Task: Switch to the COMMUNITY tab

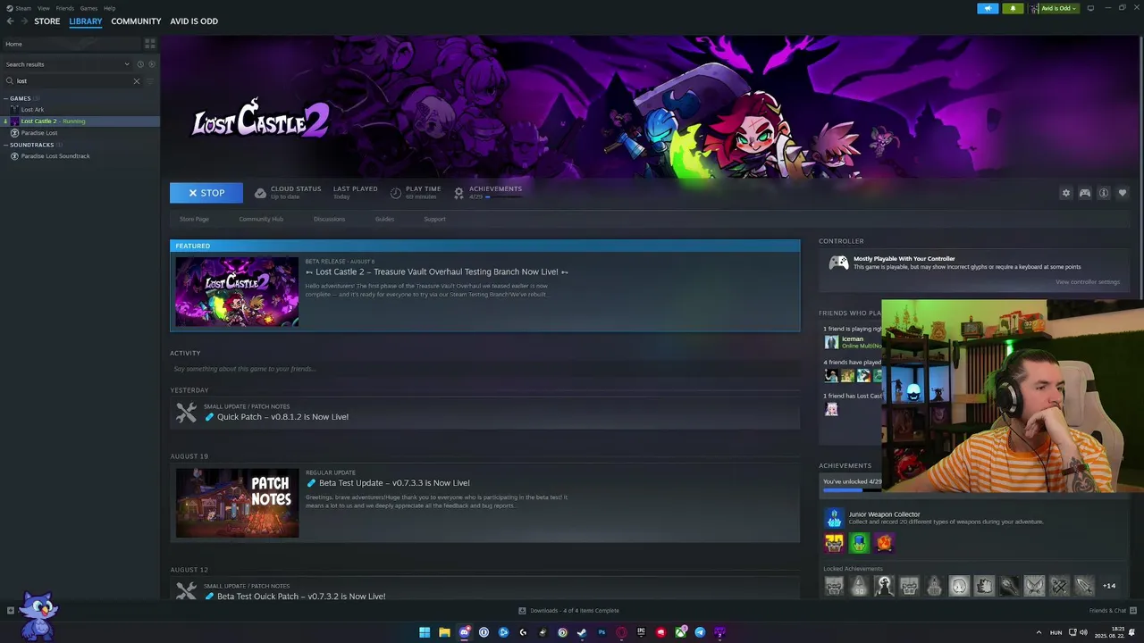Action: click(x=136, y=21)
